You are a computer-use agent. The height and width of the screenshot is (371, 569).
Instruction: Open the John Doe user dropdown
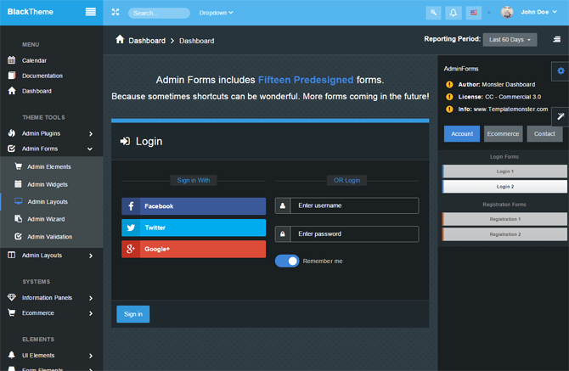tap(539, 12)
